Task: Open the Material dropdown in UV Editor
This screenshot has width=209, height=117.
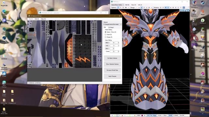Action: point(112,24)
